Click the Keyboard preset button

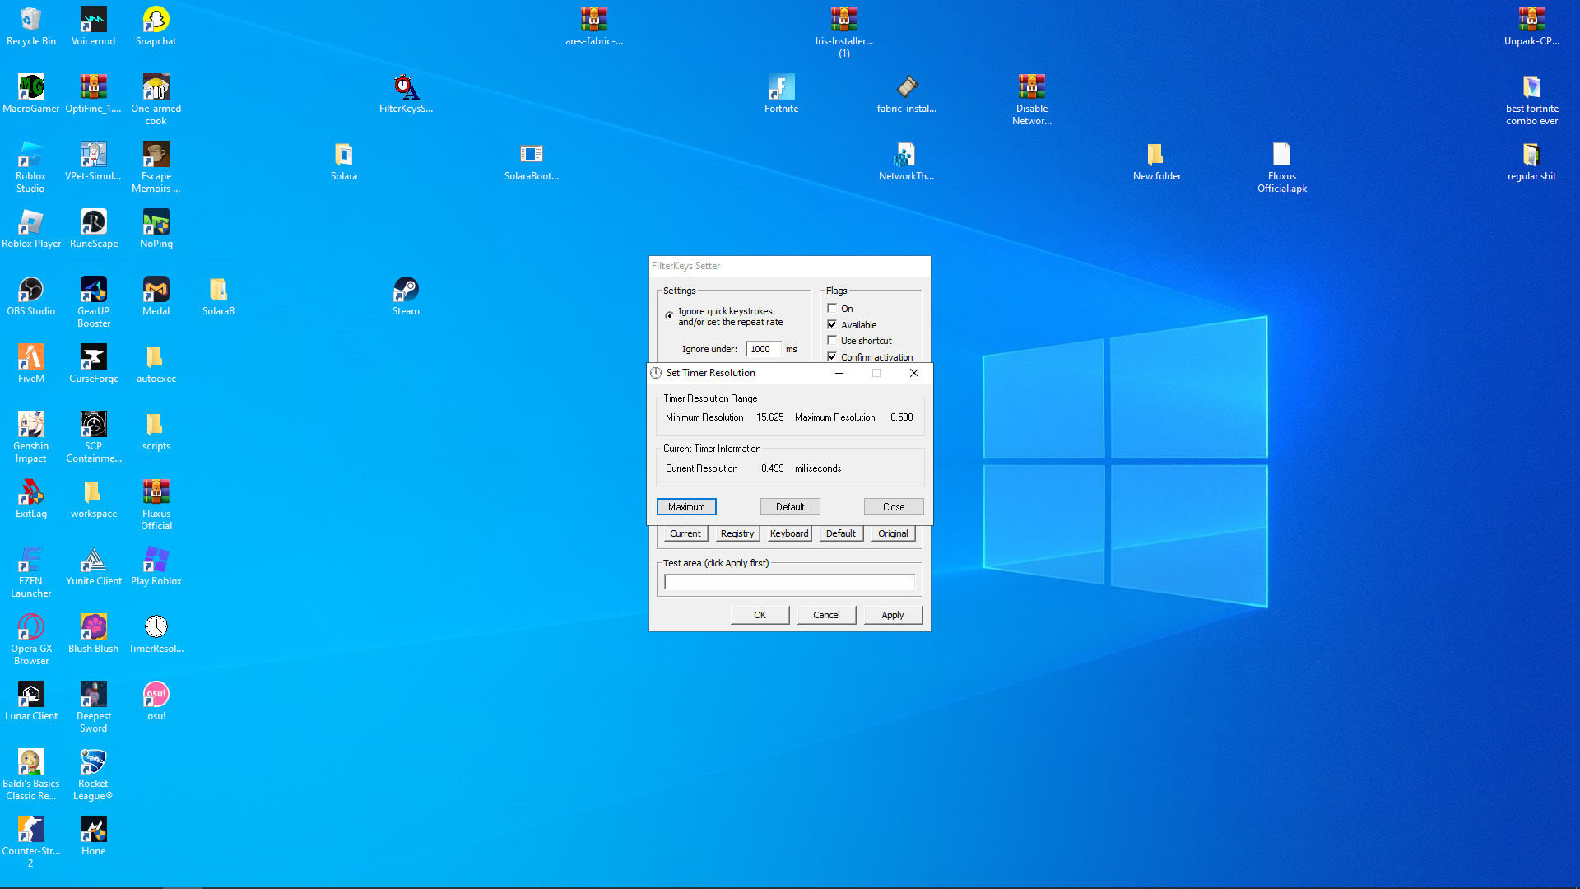click(x=788, y=533)
